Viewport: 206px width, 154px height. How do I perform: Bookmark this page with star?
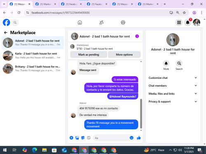click(184, 13)
